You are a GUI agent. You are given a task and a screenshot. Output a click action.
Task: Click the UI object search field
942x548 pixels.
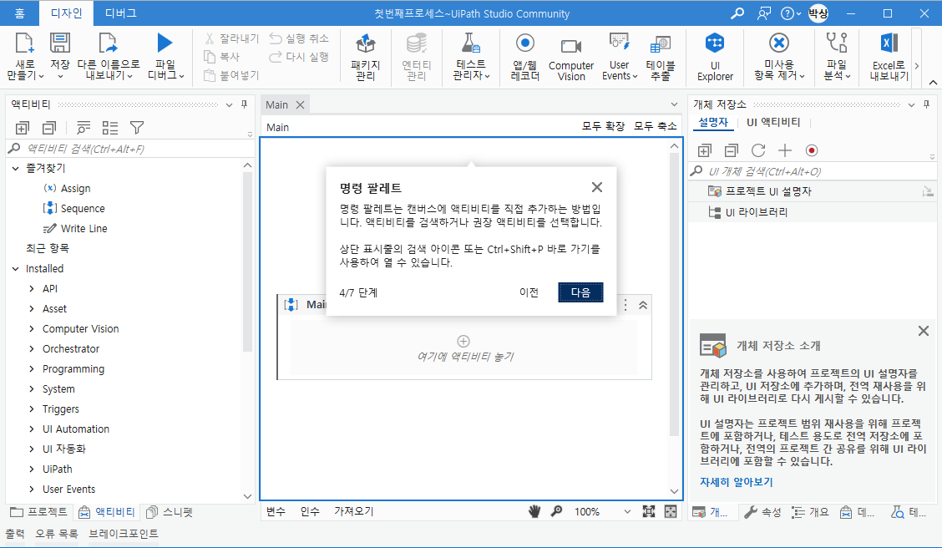click(811, 171)
